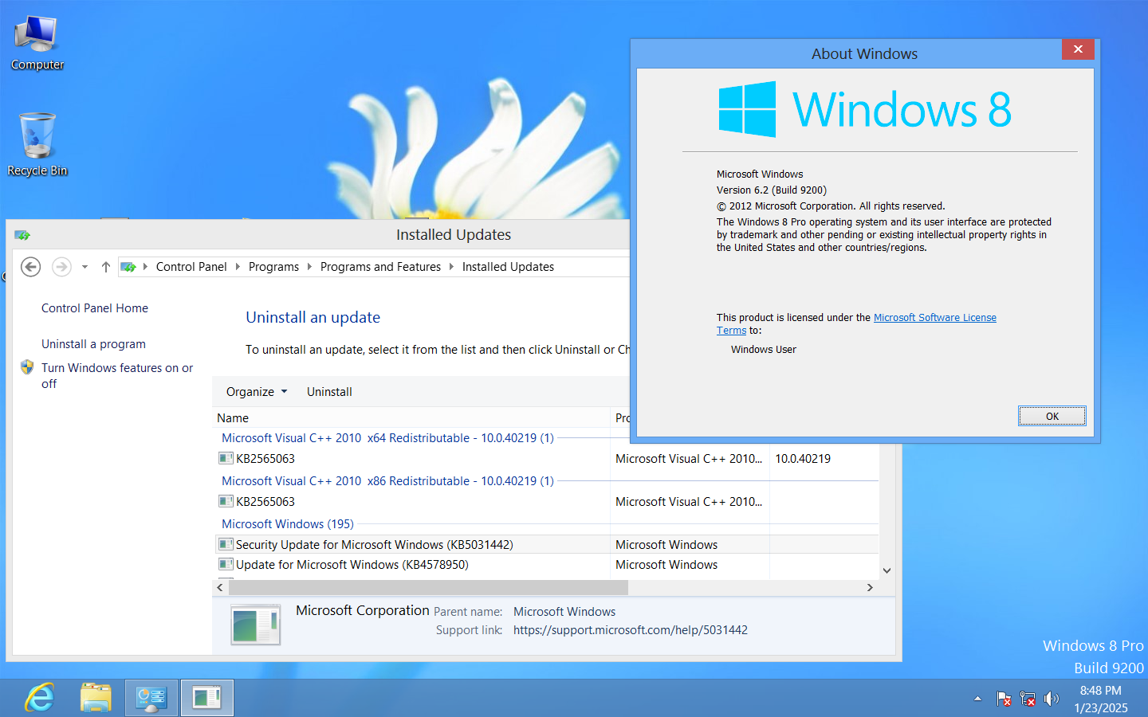Click the details pane update thumbnail icon
Image resolution: width=1148 pixels, height=717 pixels.
tap(255, 624)
